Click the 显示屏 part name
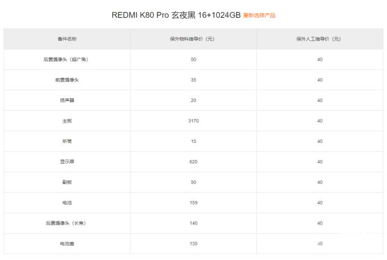387x260 pixels. [67, 162]
